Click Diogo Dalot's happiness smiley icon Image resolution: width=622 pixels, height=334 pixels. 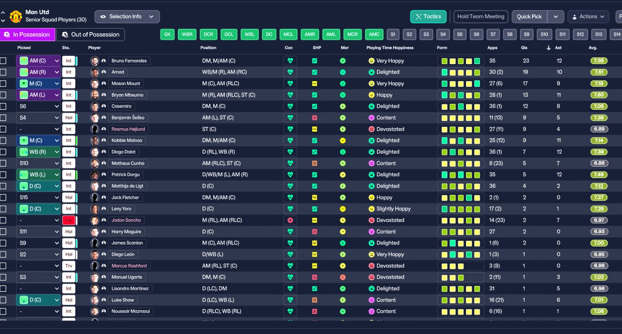coord(372,152)
